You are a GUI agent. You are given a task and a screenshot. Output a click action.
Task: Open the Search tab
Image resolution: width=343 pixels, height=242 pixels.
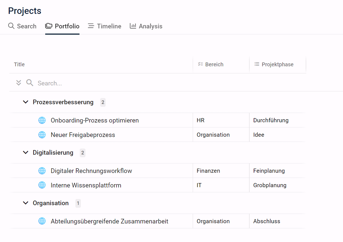(x=22, y=26)
